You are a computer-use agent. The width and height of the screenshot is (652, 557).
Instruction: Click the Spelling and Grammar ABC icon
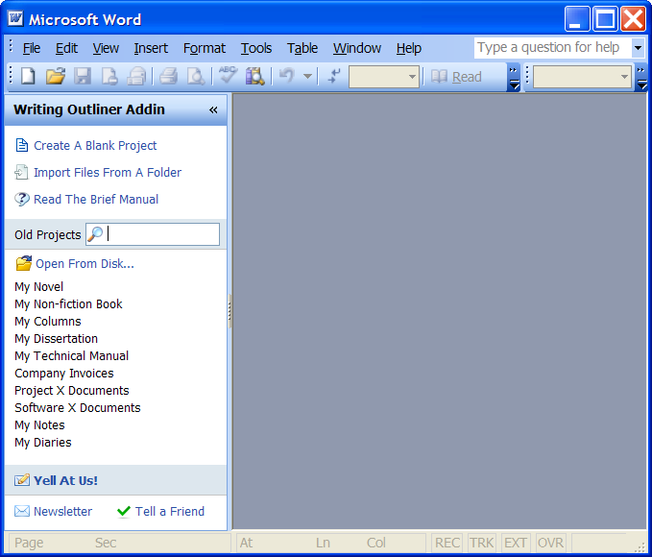228,76
